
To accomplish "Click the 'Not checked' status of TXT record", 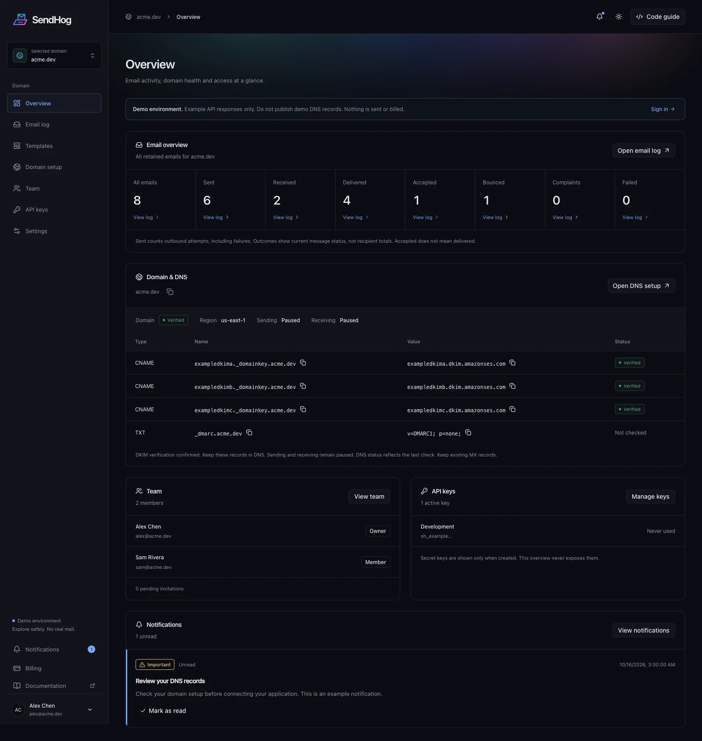I will (x=630, y=433).
